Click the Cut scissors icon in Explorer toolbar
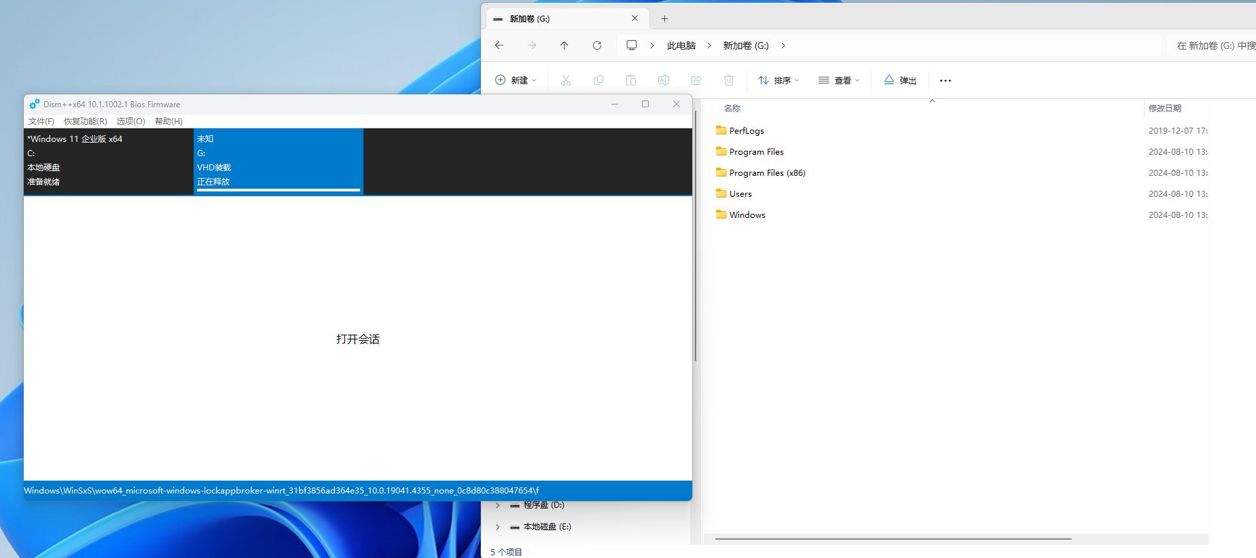Viewport: 1256px width, 558px height. pyautogui.click(x=566, y=80)
